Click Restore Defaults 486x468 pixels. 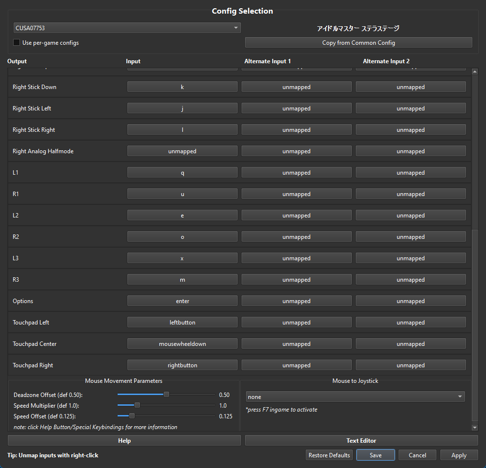tap(329, 455)
